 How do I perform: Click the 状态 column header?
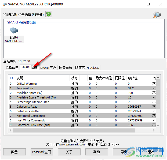pyautogui.click(x=75, y=78)
